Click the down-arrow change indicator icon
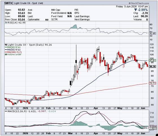This screenshot has width=158, height=136. pyautogui.click(x=135, y=10)
